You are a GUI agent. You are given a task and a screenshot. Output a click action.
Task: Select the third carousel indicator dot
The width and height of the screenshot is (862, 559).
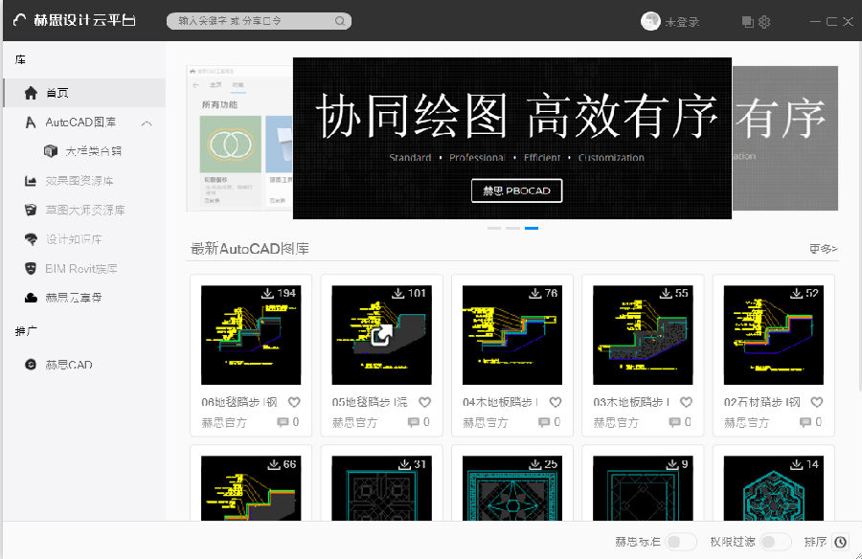point(533,227)
